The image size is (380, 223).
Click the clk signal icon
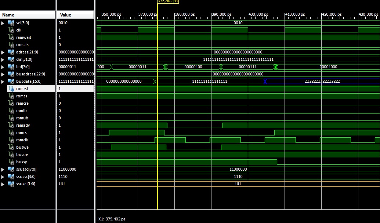click(11, 30)
